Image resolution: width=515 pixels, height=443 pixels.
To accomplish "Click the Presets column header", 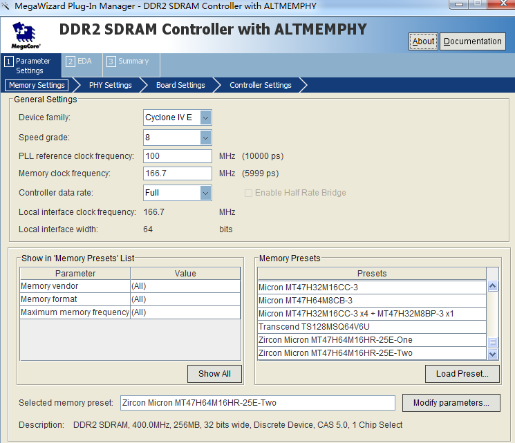I will 372,274.
